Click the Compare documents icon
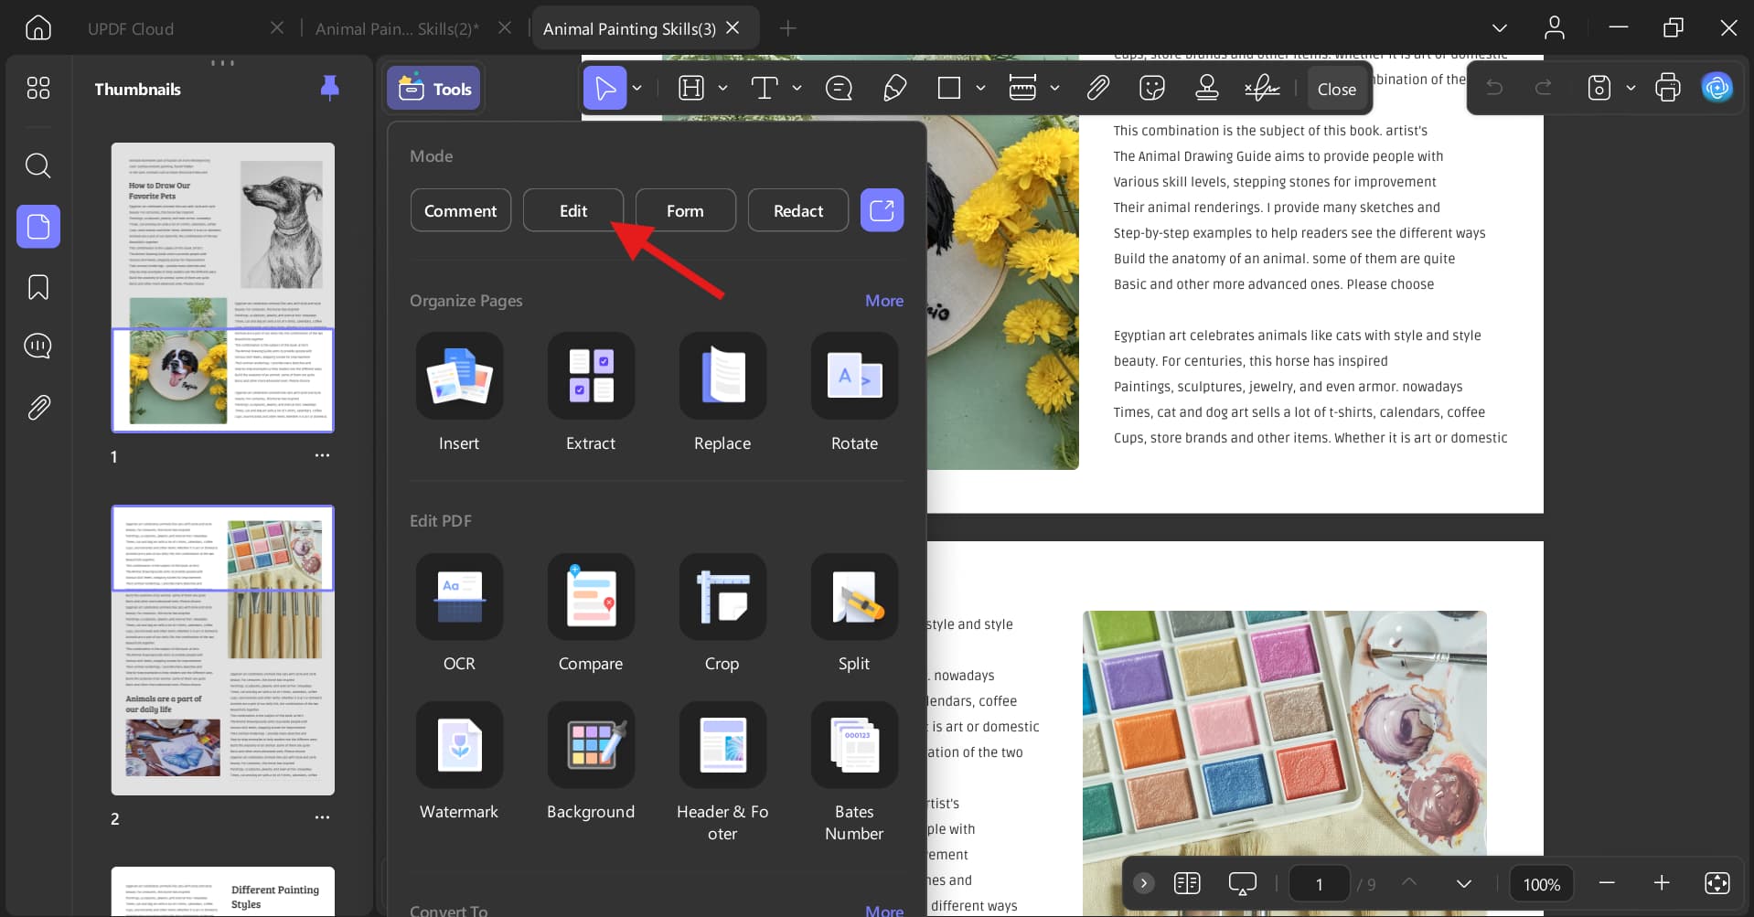The image size is (1754, 917). point(590,596)
